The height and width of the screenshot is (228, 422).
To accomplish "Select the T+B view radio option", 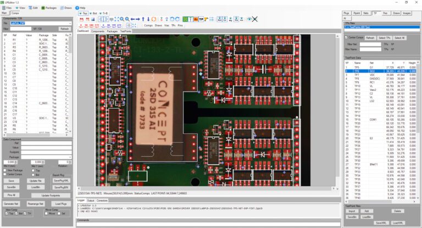I will [x=103, y=13].
